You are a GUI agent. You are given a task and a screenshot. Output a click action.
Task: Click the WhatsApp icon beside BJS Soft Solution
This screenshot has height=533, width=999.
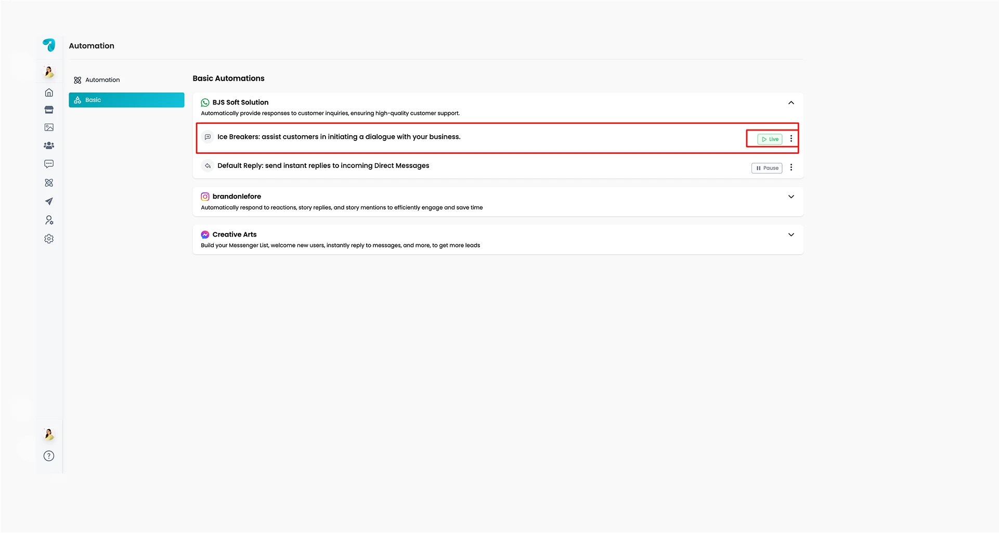click(205, 102)
